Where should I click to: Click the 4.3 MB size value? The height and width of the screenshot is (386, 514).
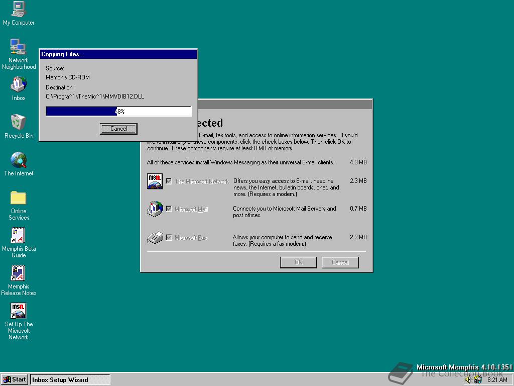click(358, 162)
